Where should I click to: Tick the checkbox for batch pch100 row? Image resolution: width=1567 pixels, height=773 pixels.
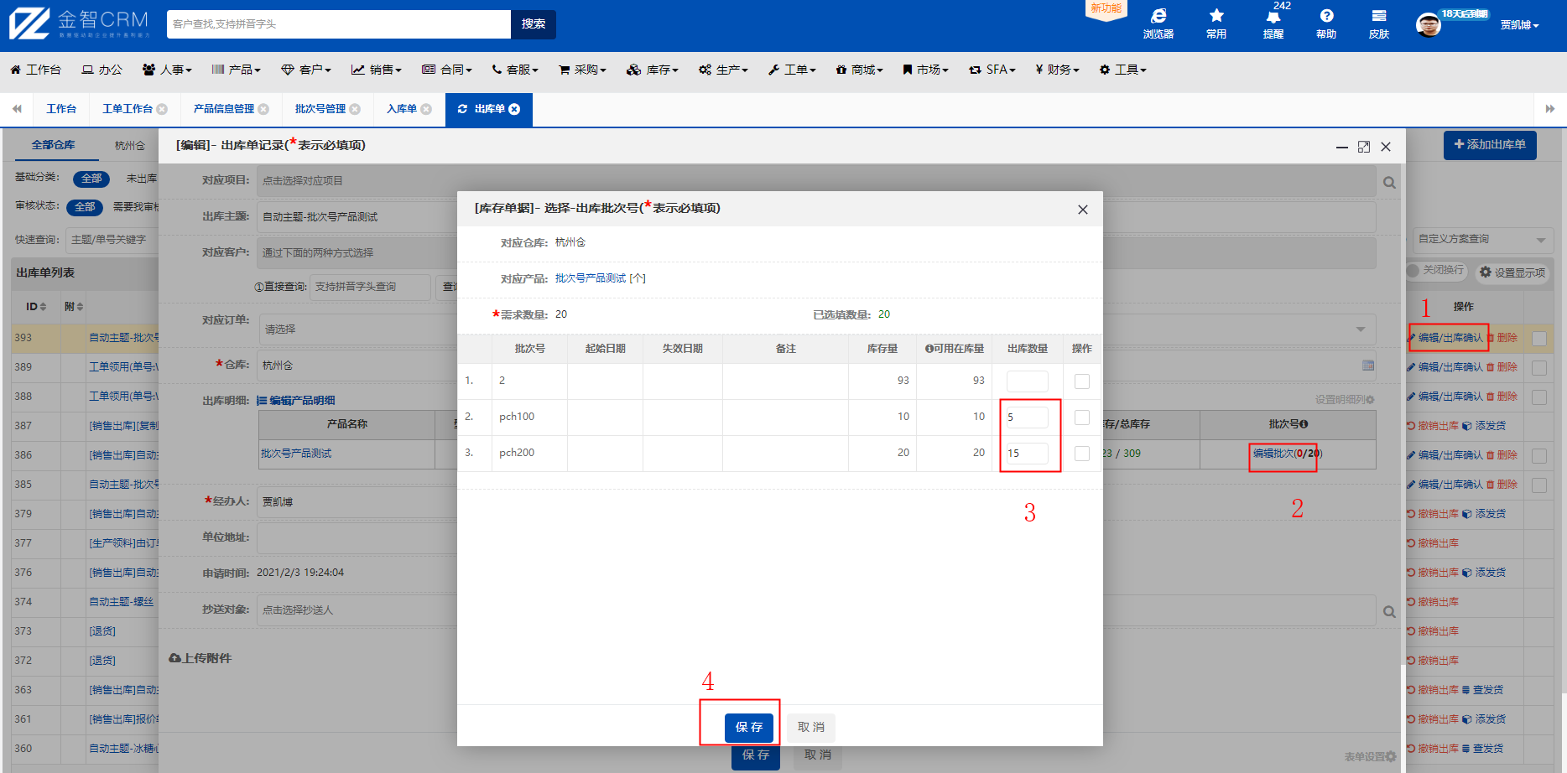point(1082,418)
